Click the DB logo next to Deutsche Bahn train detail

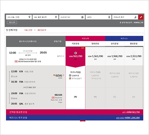[53, 98]
